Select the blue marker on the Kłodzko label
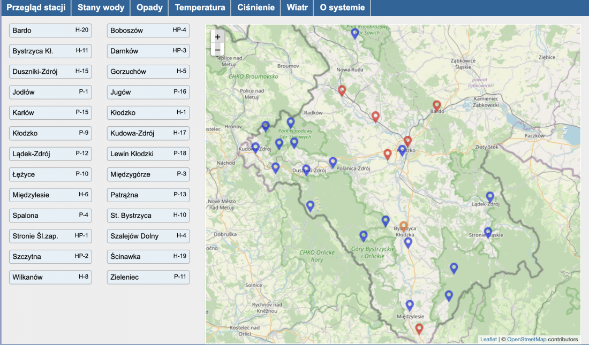589x345 pixels. tap(402, 151)
